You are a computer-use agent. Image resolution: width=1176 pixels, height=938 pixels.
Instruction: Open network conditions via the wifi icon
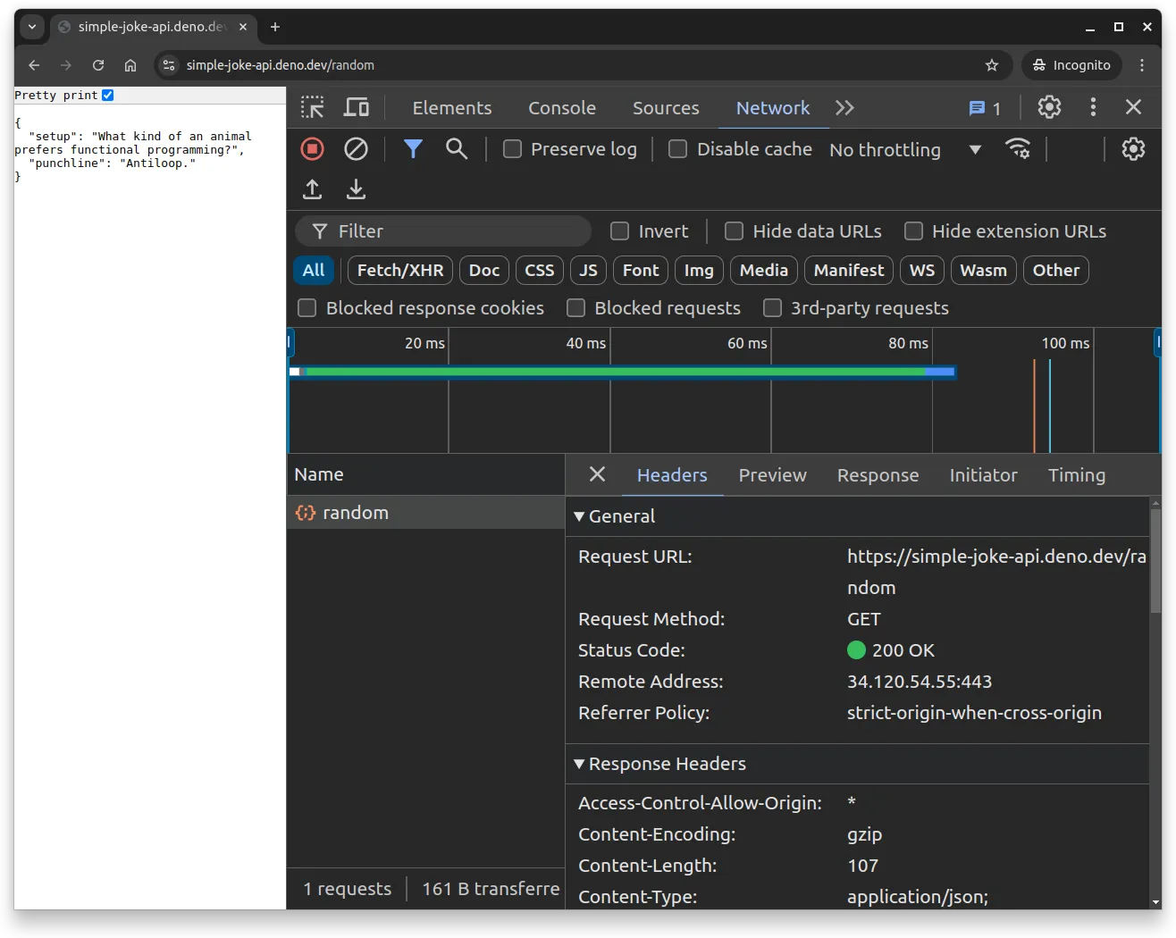coord(1018,148)
